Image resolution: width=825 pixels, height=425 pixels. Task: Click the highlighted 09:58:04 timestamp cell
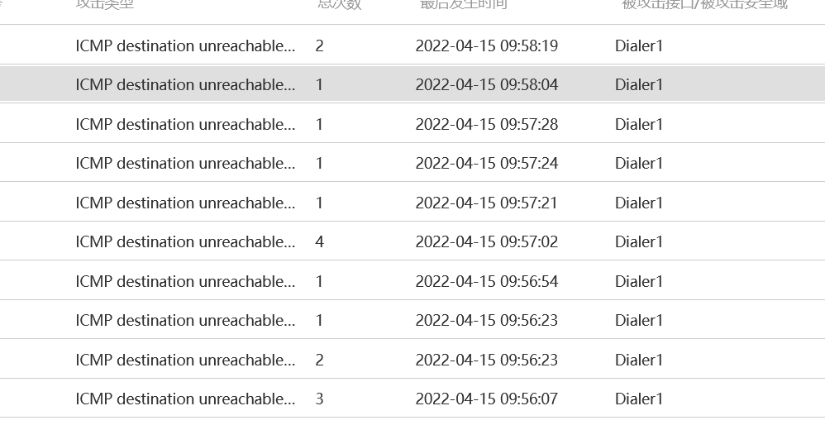point(486,84)
